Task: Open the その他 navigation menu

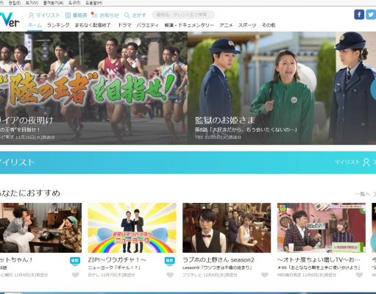Action: [x=269, y=25]
